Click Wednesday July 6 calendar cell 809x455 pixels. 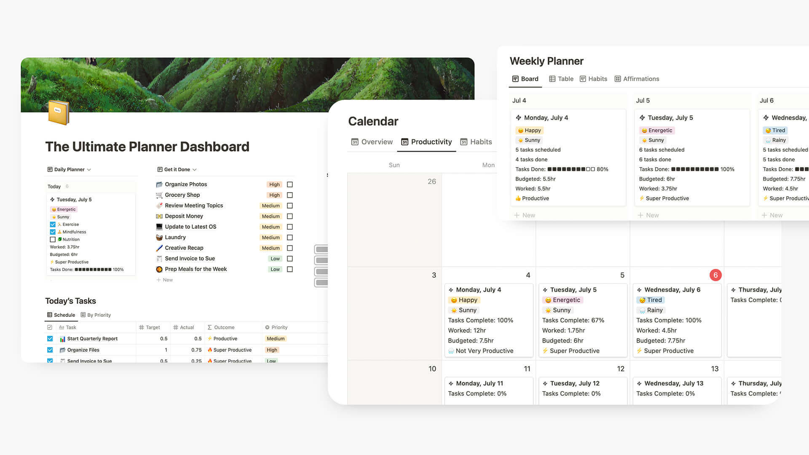(675, 314)
